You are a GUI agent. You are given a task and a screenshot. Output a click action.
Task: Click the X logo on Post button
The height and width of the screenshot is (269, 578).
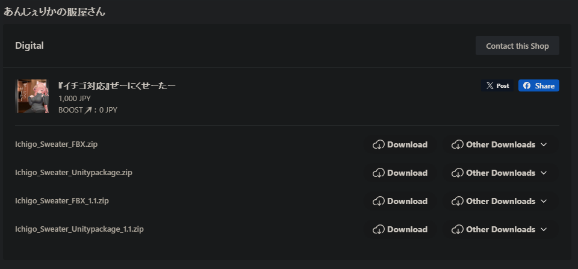[x=489, y=85]
